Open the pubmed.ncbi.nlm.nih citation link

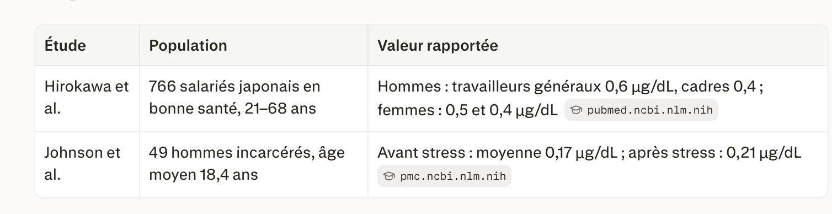pyautogui.click(x=641, y=110)
